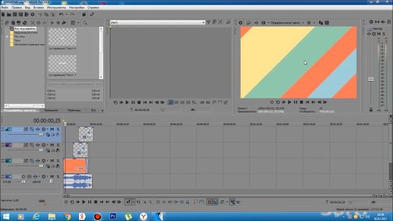Click record button under video preview

coord(271,103)
